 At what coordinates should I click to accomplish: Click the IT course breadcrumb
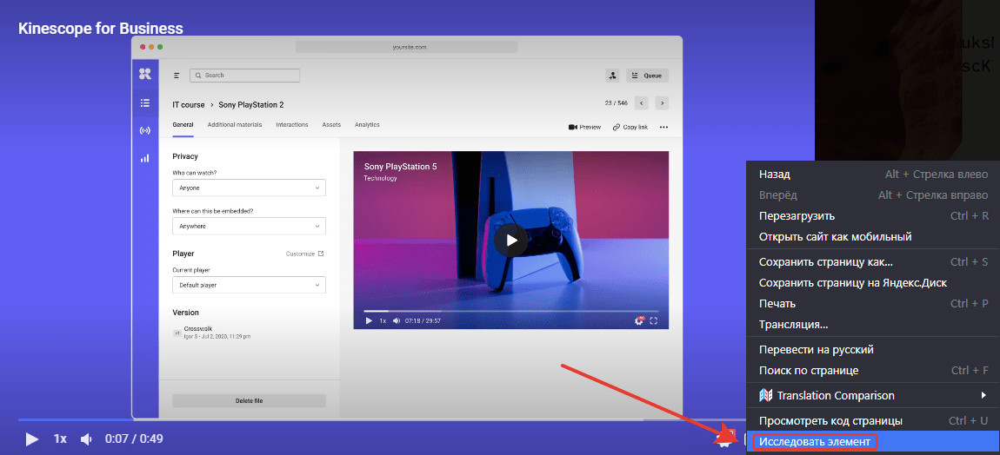click(189, 104)
